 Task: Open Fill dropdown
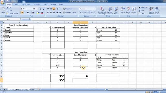point(141,11)
